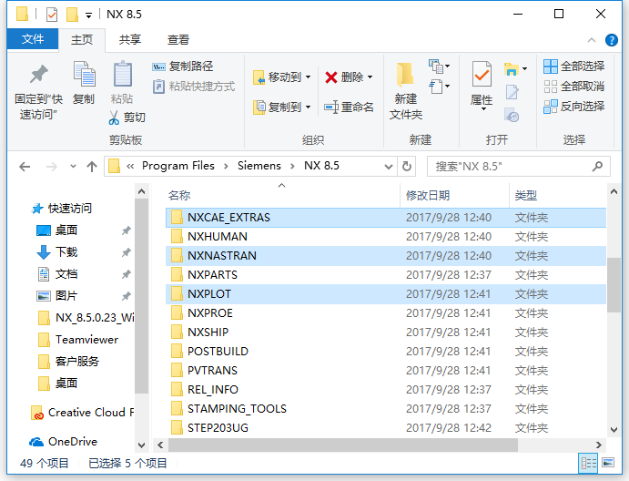629x481 pixels.
Task: Click the Open folder icon in Open group
Action: pyautogui.click(x=511, y=69)
